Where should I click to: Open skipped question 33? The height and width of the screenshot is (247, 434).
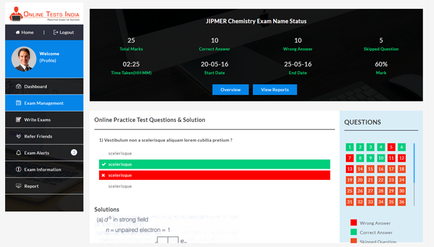coord(370,202)
